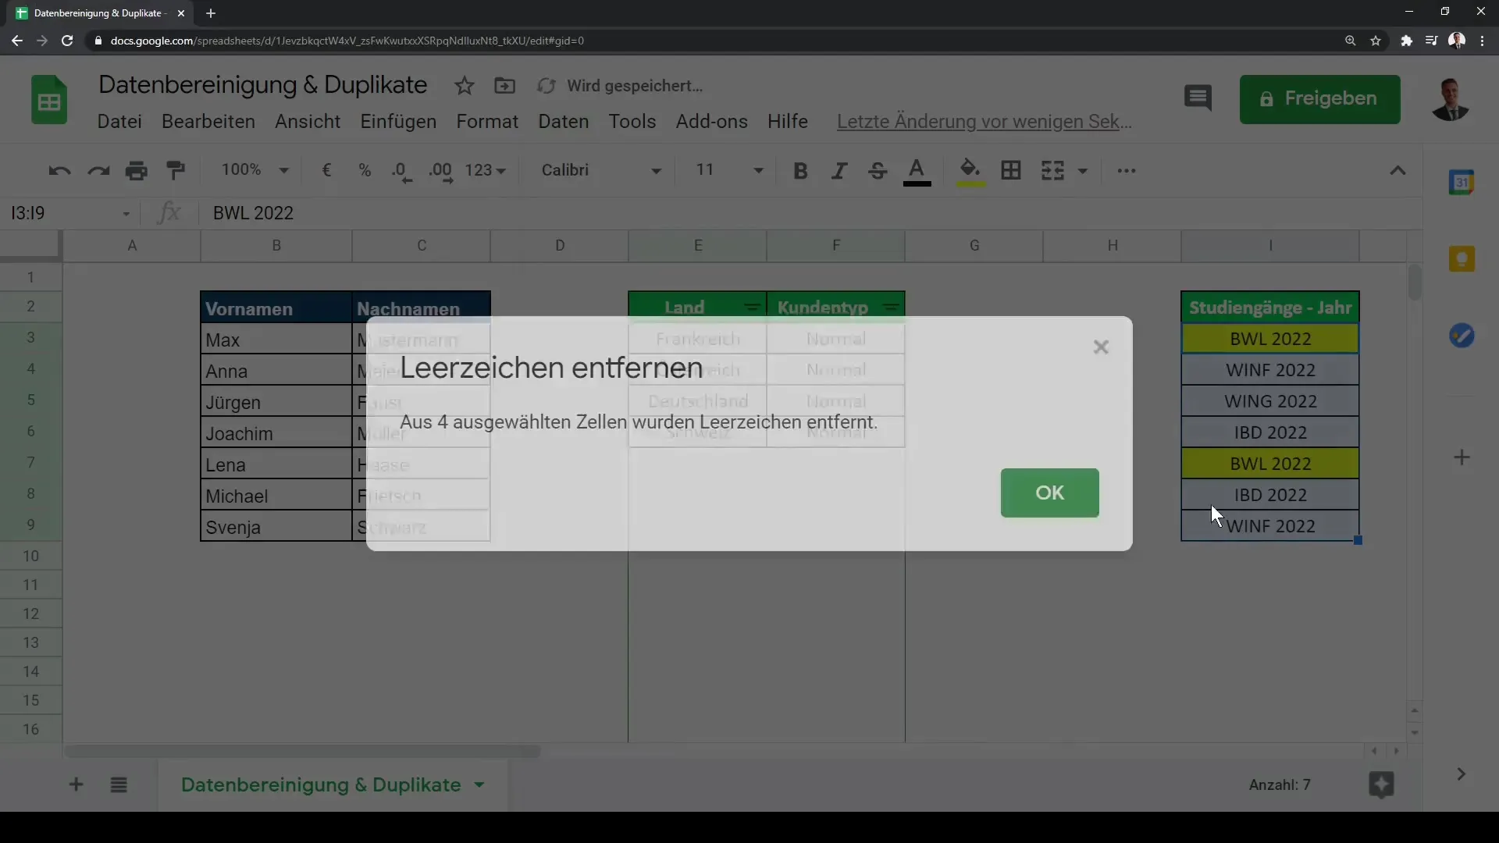Viewport: 1499px width, 843px height.
Task: Confirm the dialog with the OK button
Action: coord(1049,493)
